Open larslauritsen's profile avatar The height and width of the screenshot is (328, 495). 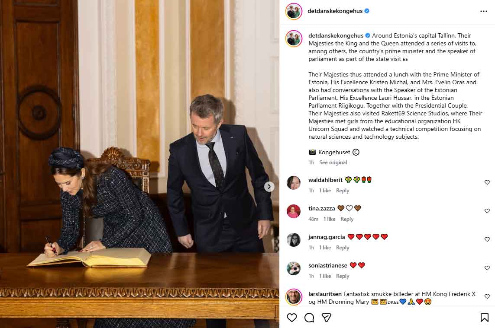(294, 297)
